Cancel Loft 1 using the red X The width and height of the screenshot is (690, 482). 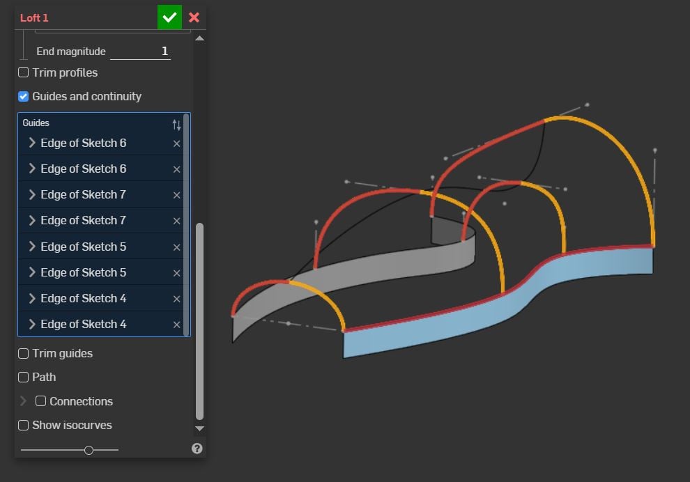point(194,17)
